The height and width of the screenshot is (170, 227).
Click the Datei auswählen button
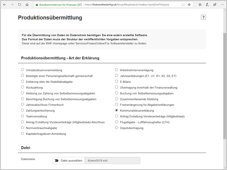click(x=69, y=160)
